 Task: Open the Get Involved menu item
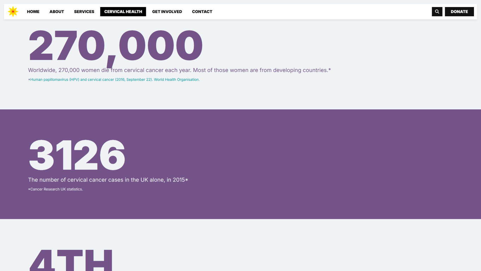point(167,12)
